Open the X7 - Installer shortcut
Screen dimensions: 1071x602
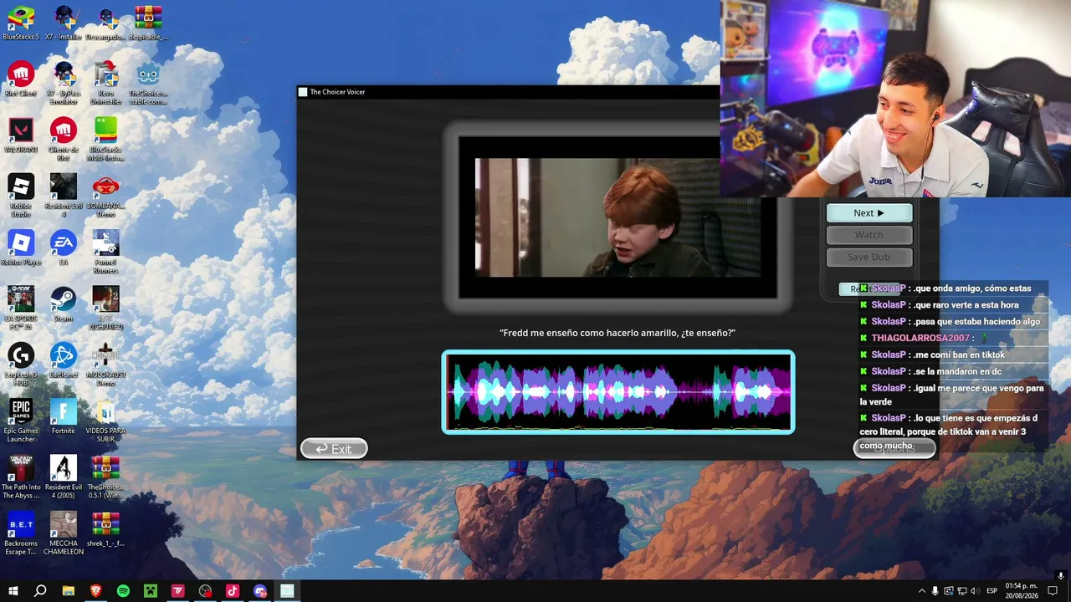coord(64,23)
